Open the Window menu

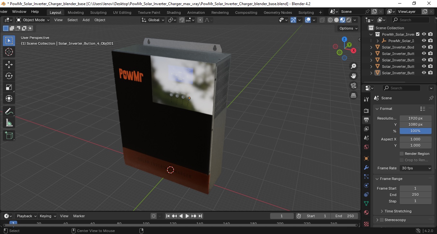click(19, 12)
